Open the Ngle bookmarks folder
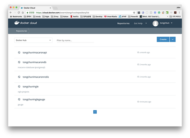This screenshot has width=190, height=138. point(46,16)
